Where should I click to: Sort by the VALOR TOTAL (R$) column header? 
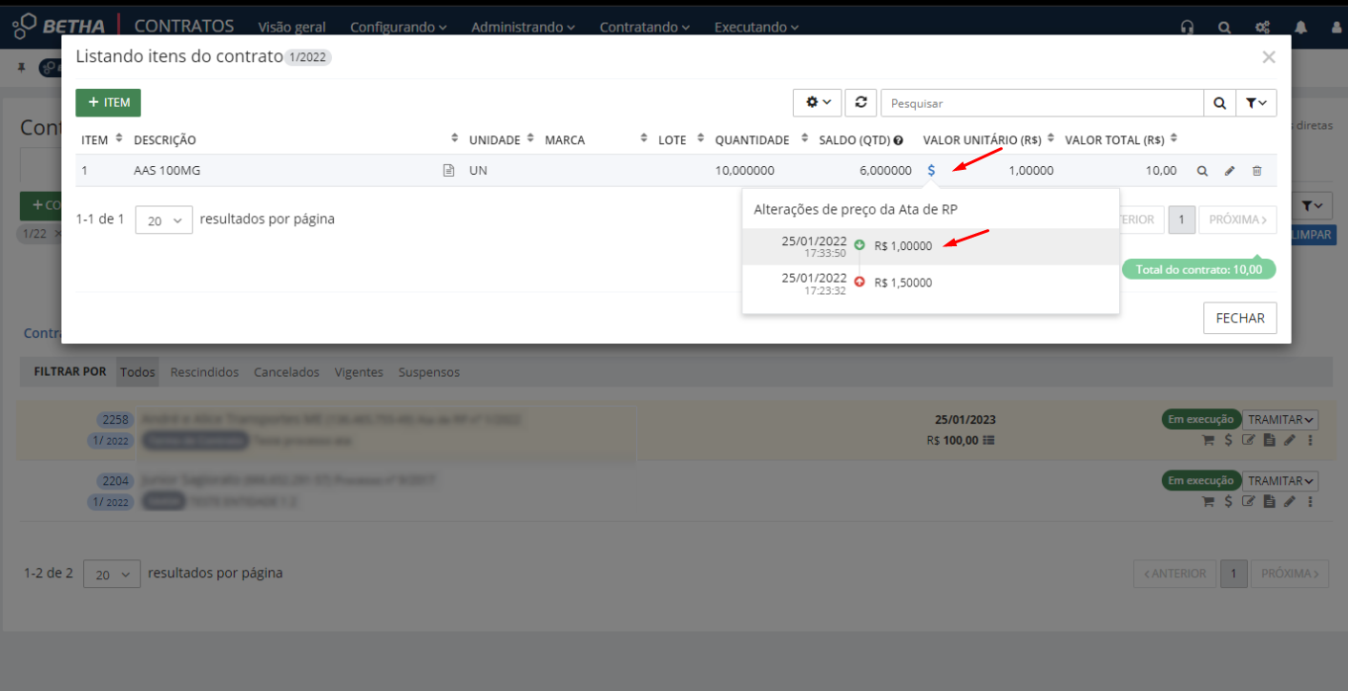(1114, 140)
